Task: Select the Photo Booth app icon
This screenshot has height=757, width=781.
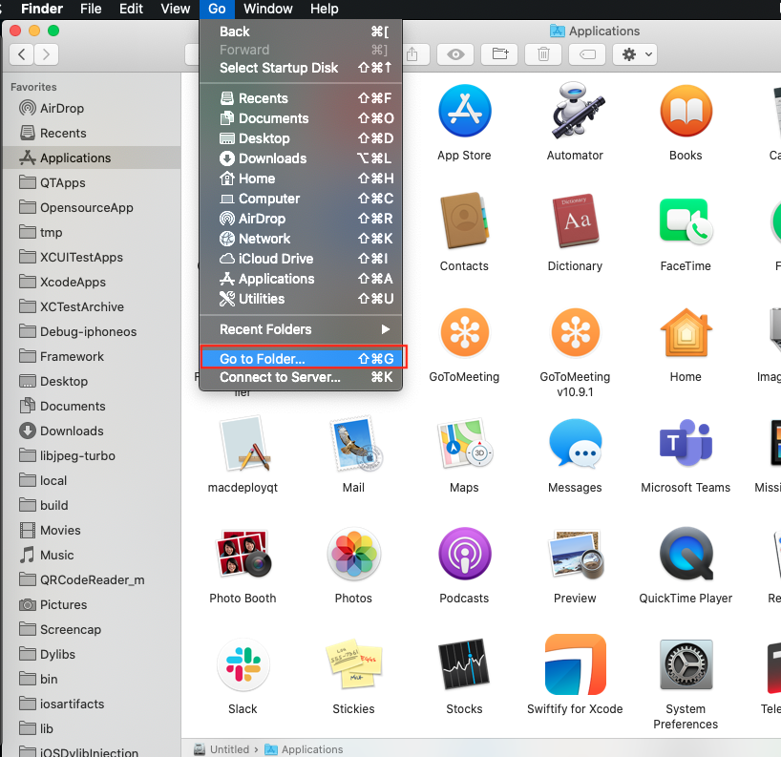Action: [243, 554]
